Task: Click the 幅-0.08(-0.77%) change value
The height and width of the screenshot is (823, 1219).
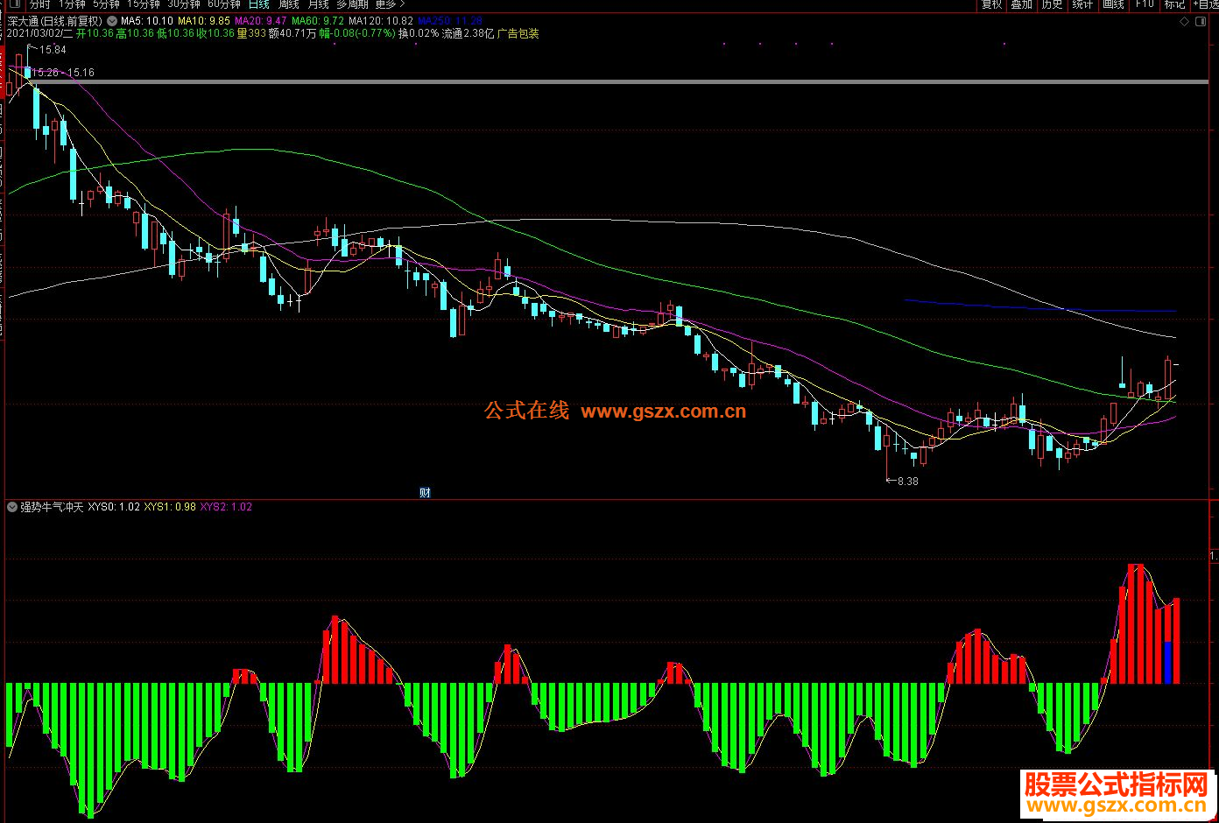Action: (x=357, y=33)
